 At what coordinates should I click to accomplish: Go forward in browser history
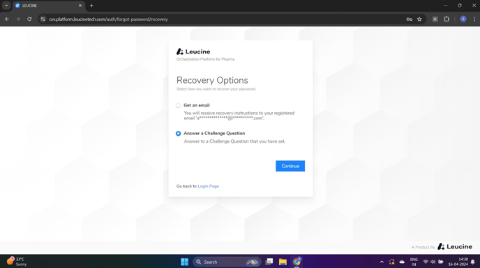18,19
